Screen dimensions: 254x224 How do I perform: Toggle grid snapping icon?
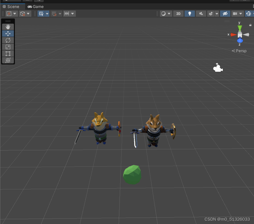tap(54, 14)
